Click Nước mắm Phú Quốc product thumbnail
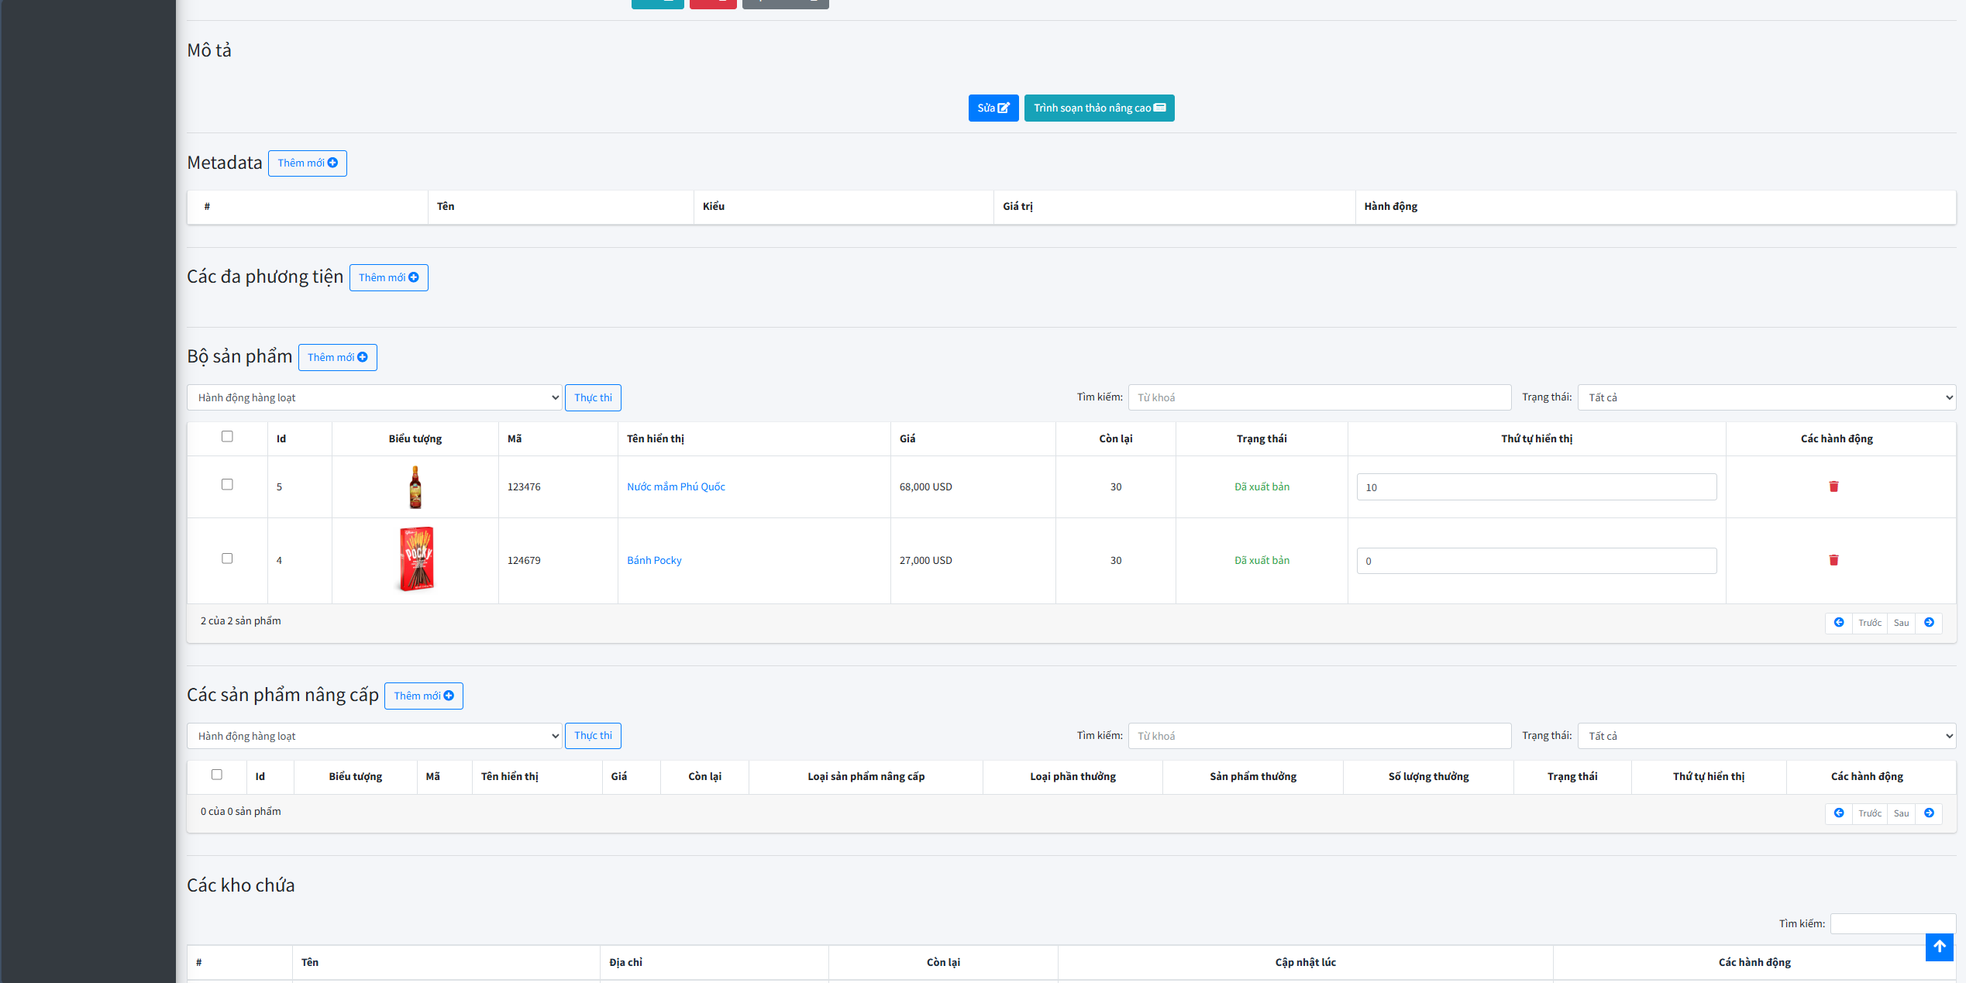 pos(415,487)
